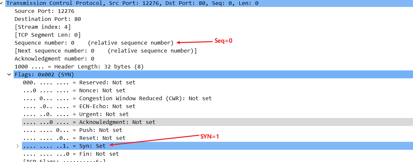Screen dimensions: 413x162
Task: Select the Fin: Not set flag
Action: tap(71, 154)
